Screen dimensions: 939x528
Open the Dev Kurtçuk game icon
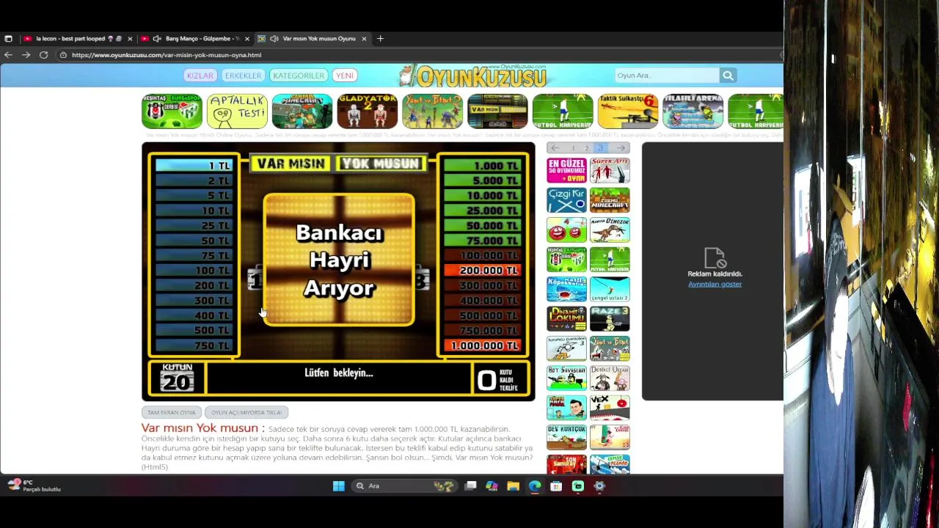tap(566, 438)
